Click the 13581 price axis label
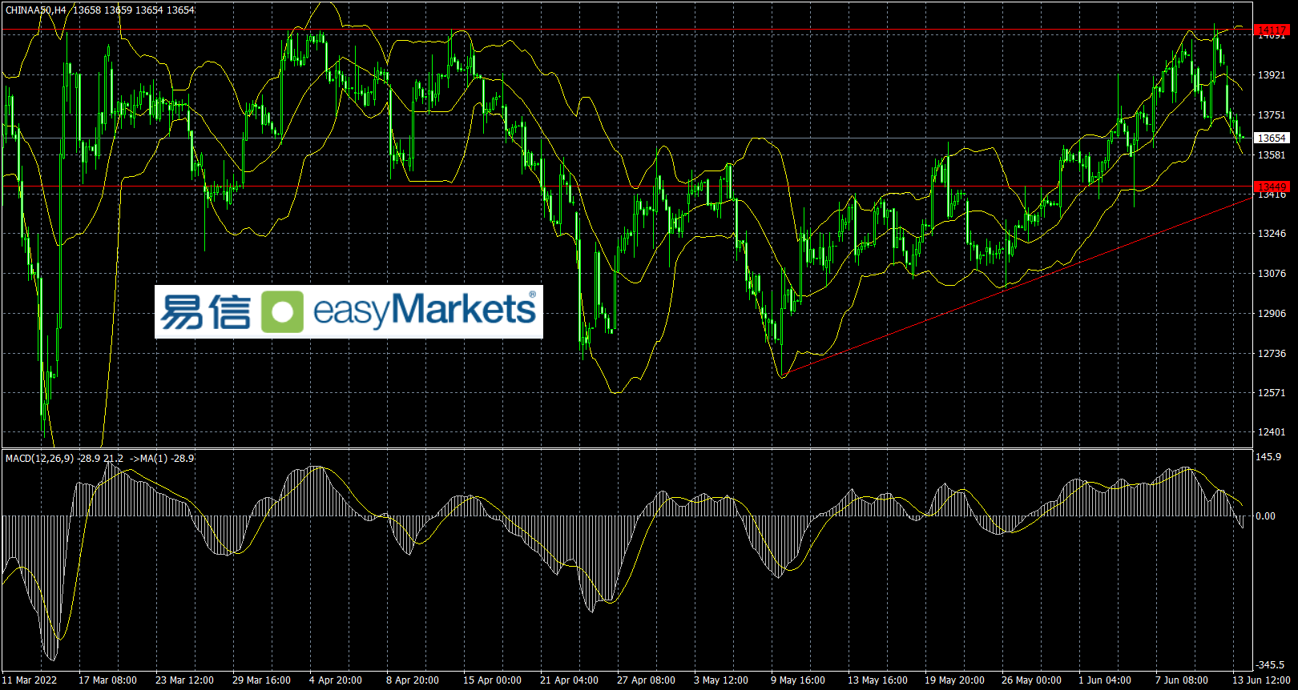1298x690 pixels. [x=1272, y=155]
